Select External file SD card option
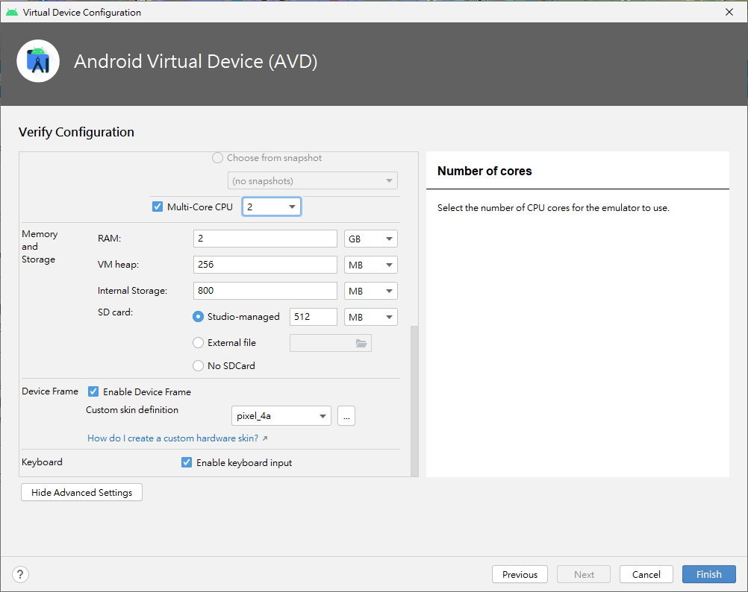The image size is (748, 592). [198, 342]
